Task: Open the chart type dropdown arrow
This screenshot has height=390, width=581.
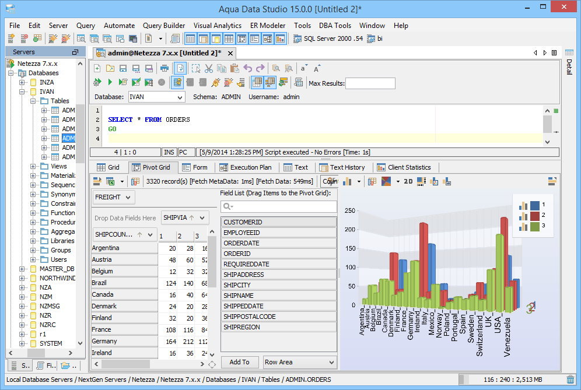Action: point(359,181)
